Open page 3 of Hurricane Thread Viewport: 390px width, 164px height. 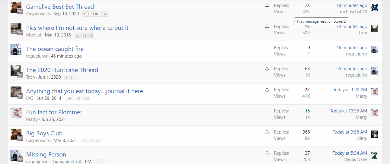click(72, 77)
